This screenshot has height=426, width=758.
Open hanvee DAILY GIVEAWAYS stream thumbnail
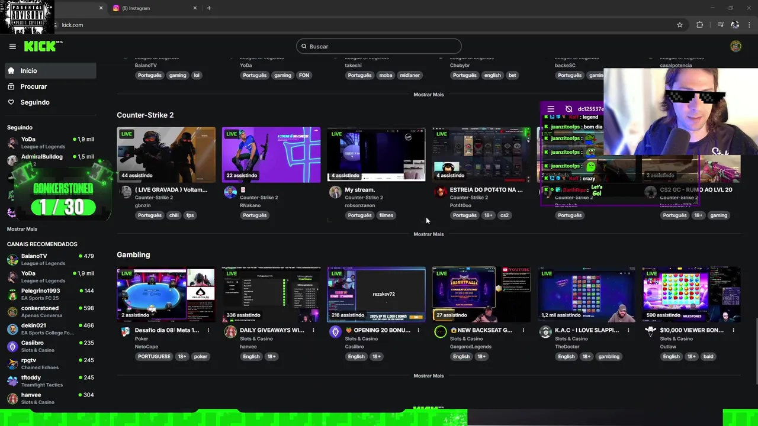coord(271,294)
